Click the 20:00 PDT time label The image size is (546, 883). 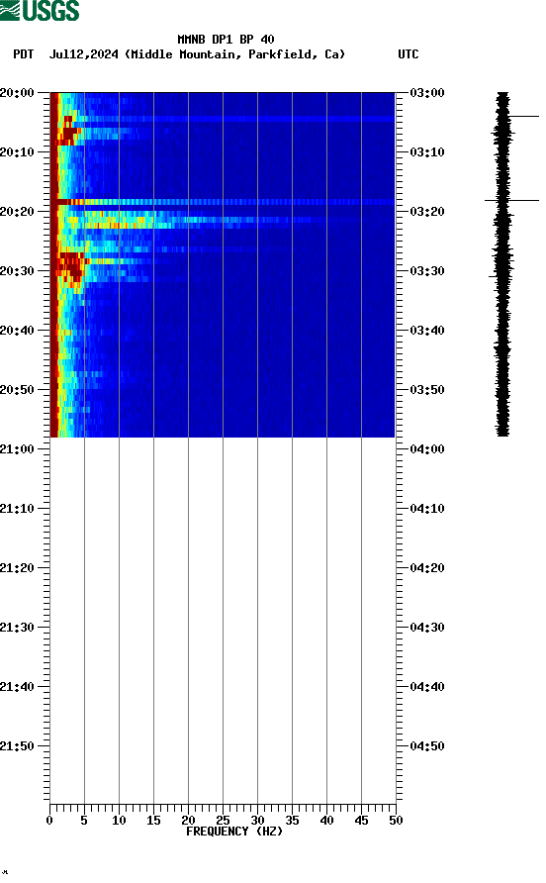17,93
